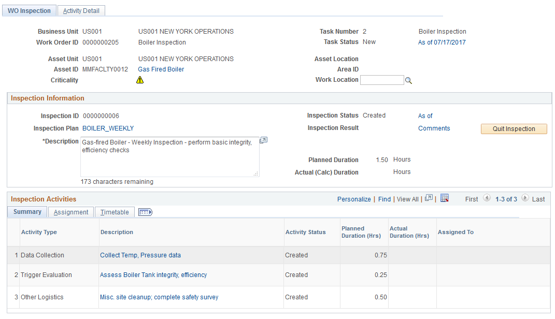Go to next row arrow icon

[x=525, y=198]
